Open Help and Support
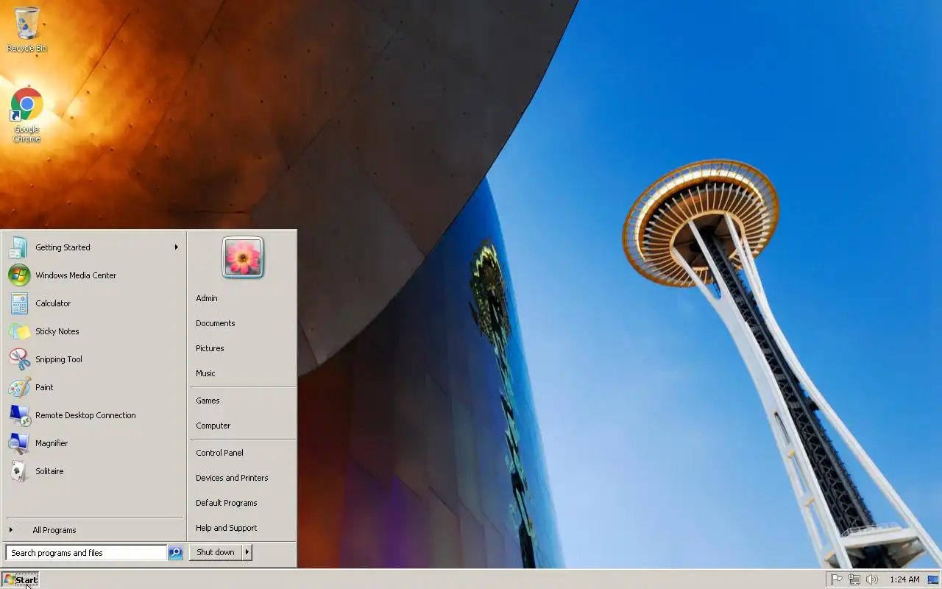Image resolution: width=942 pixels, height=589 pixels. tap(227, 528)
